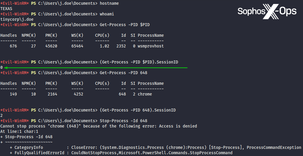
Task: Click the "Access is denied" error text
Action: 178,126
